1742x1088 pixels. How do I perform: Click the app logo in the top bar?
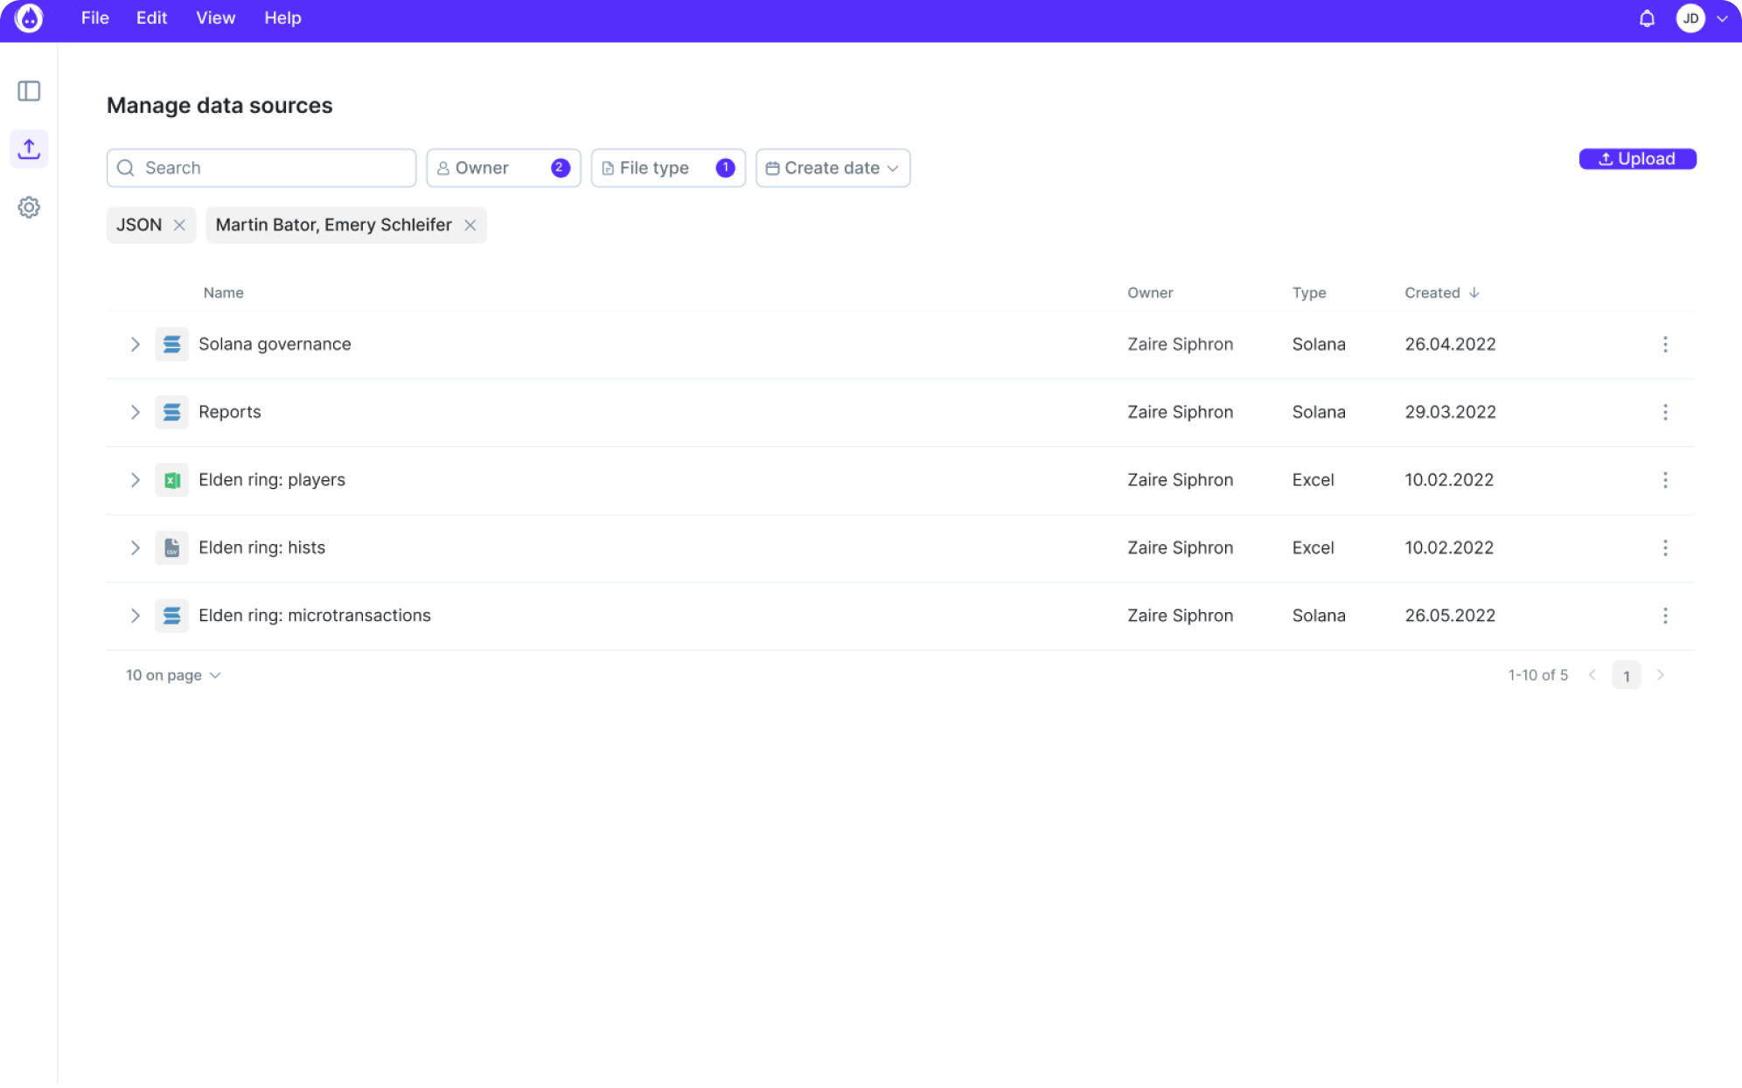pyautogui.click(x=29, y=18)
